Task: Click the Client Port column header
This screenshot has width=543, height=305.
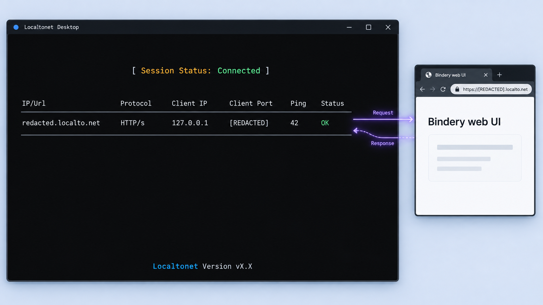Action: click(251, 103)
